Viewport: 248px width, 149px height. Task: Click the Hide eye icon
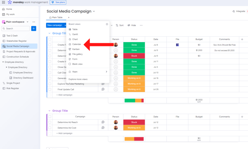coord(129,25)
